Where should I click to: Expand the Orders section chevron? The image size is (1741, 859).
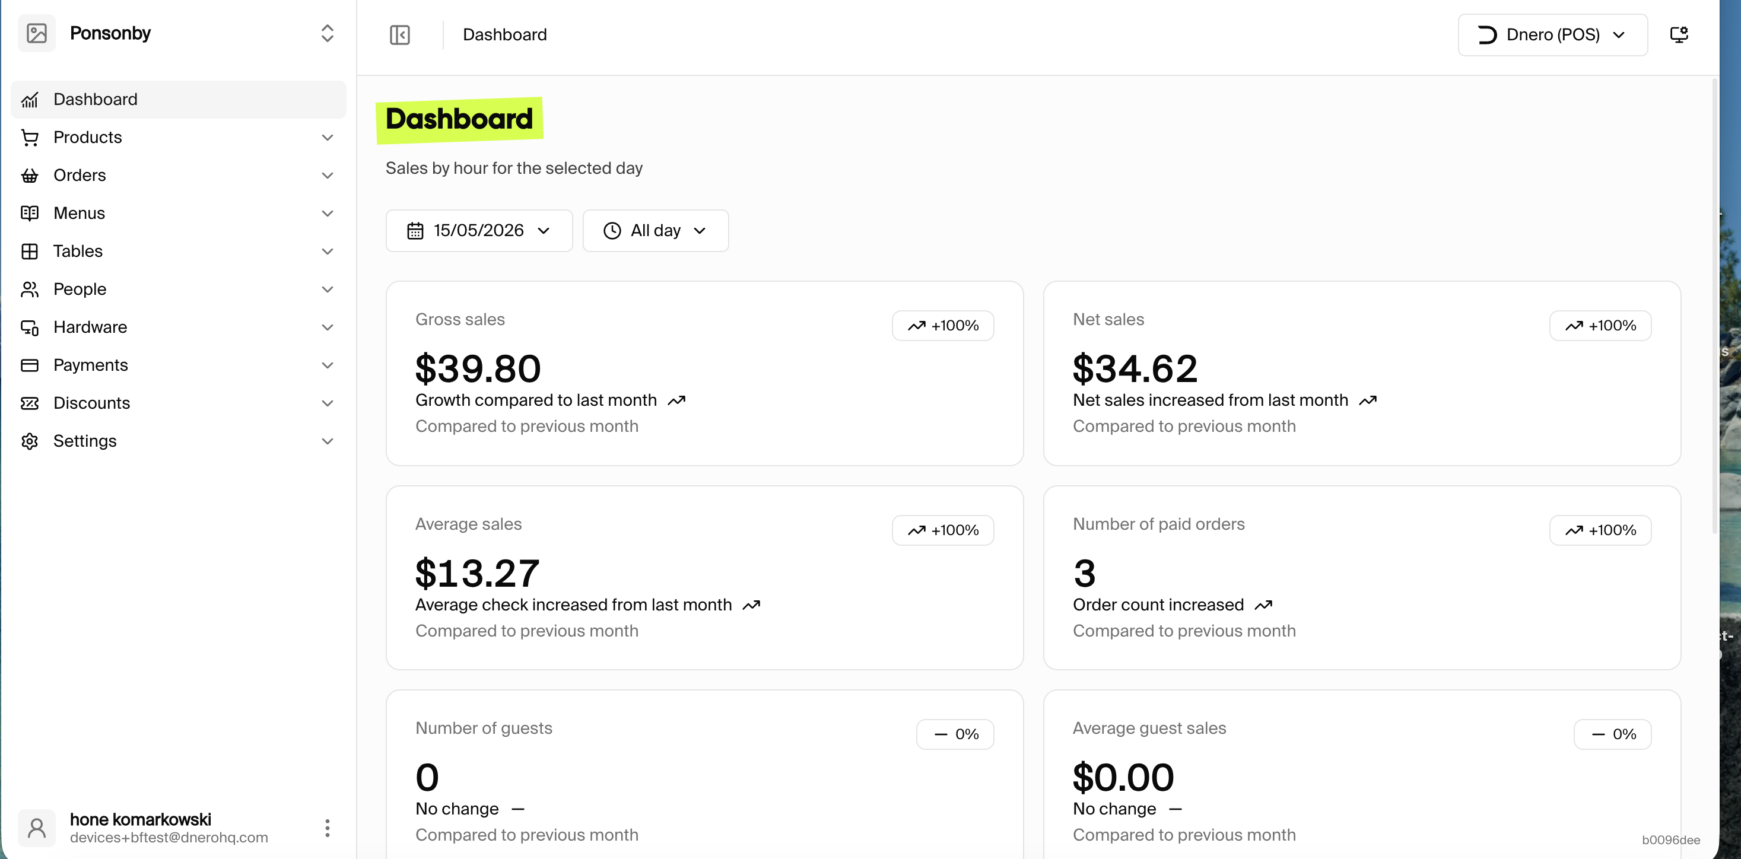click(327, 176)
